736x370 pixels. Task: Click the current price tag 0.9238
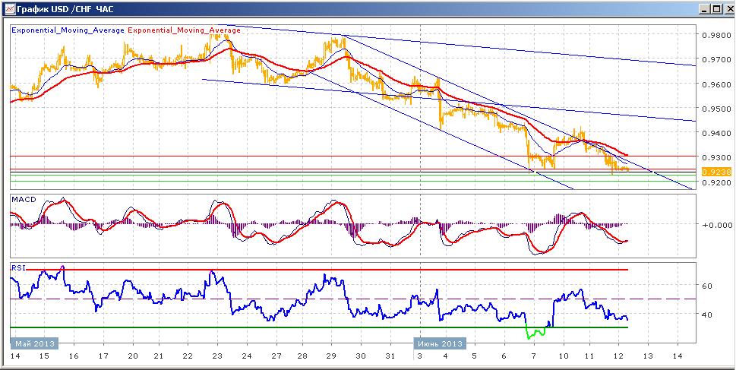point(716,172)
